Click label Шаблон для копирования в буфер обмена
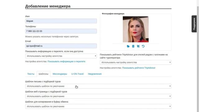199x112 pixels. (47, 102)
